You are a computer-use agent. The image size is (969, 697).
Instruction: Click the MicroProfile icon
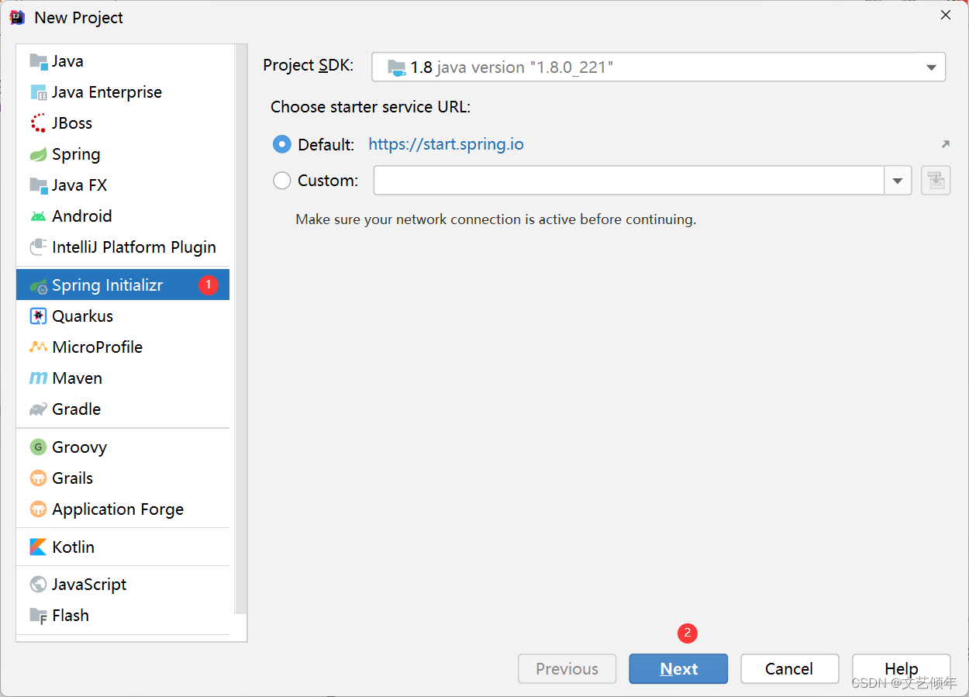pos(38,347)
